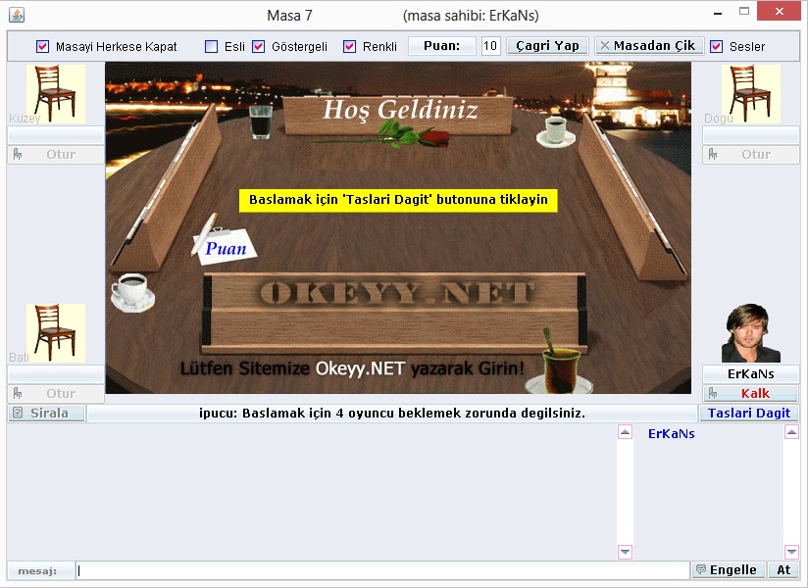Toggle the Sesler sound checkbox
This screenshot has height=588, width=808.
716,46
